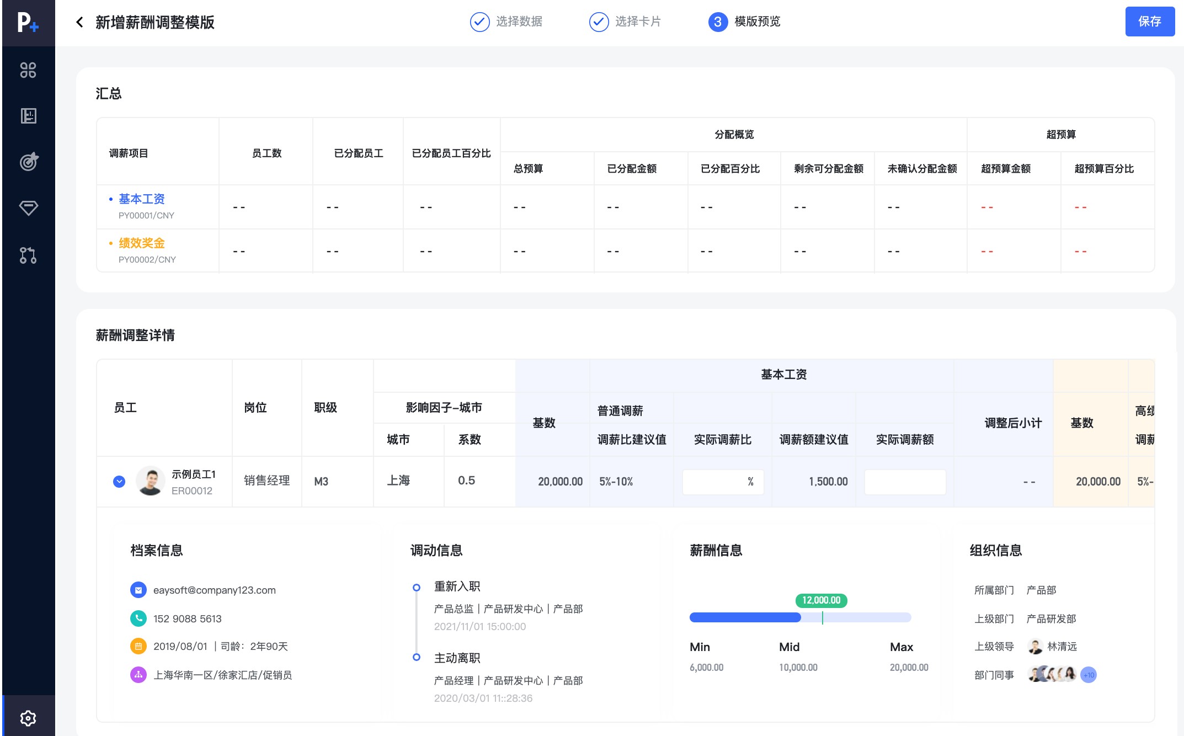Click the email icon in 档案信息
1184x736 pixels.
[138, 590]
